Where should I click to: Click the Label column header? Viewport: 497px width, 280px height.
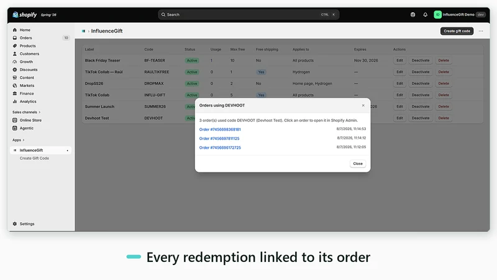pyautogui.click(x=89, y=50)
